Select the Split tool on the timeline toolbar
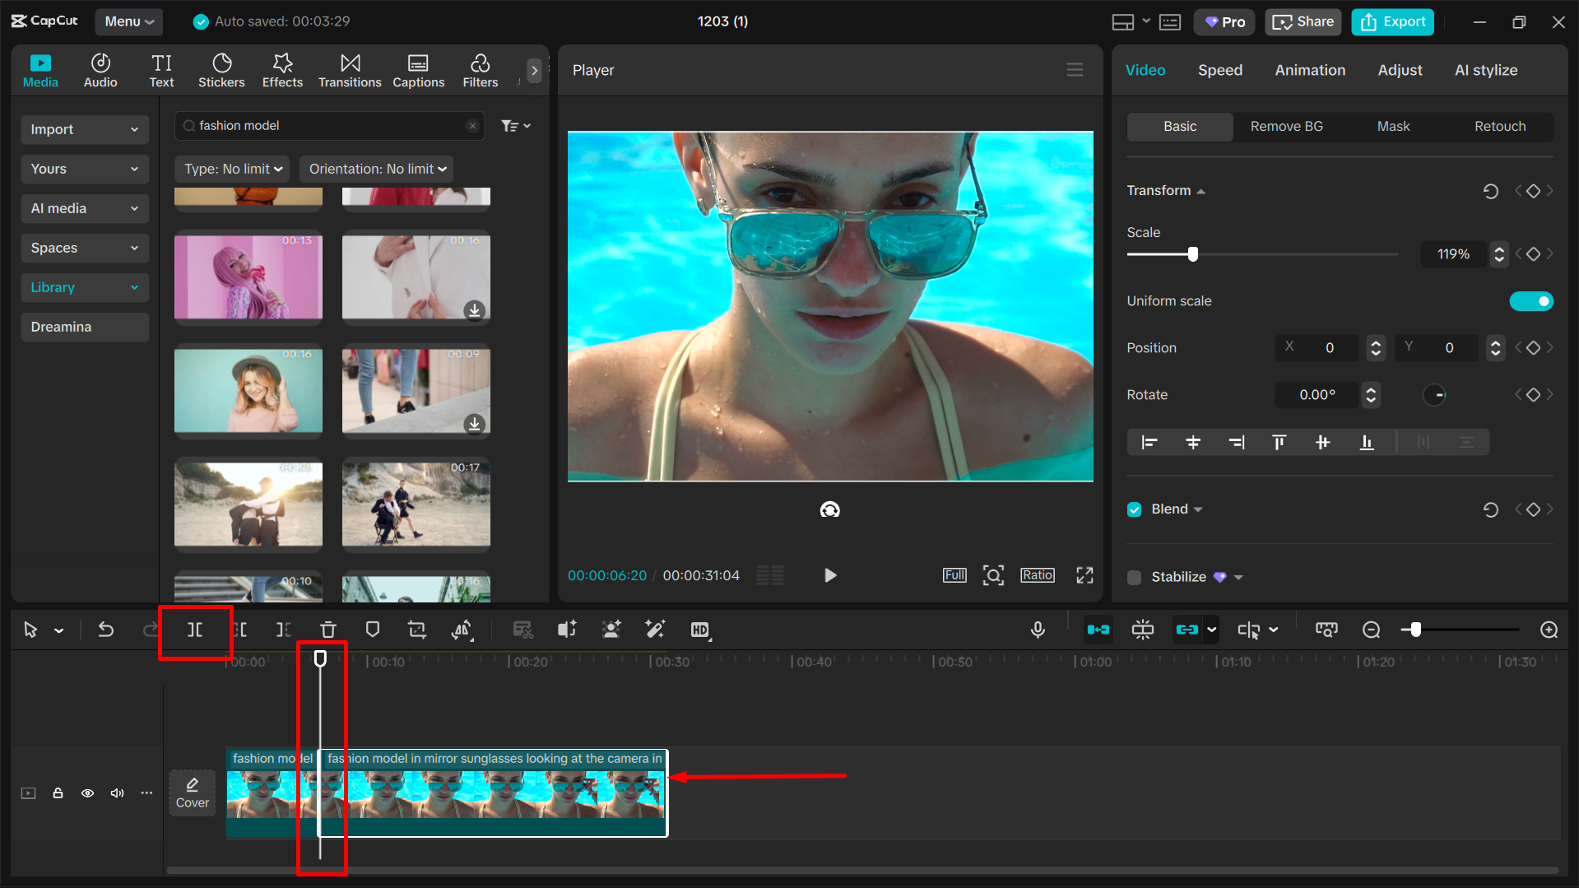Screen dimensions: 1579x888 point(195,630)
